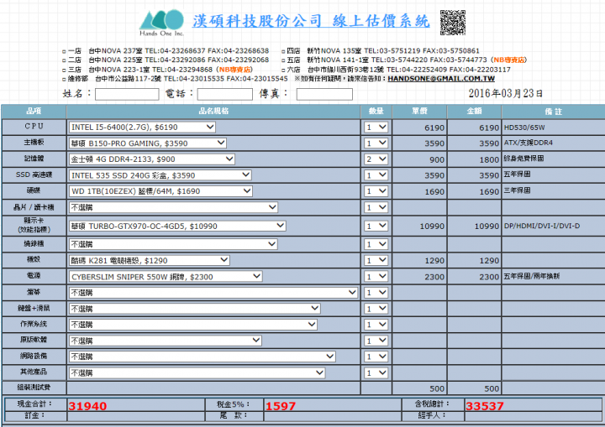Open the 鍵盤+滑鼠 product dropdown

195,309
